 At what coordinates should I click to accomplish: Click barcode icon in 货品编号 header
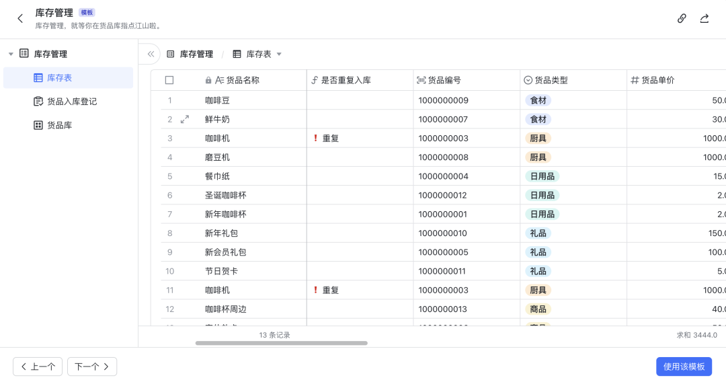[421, 80]
